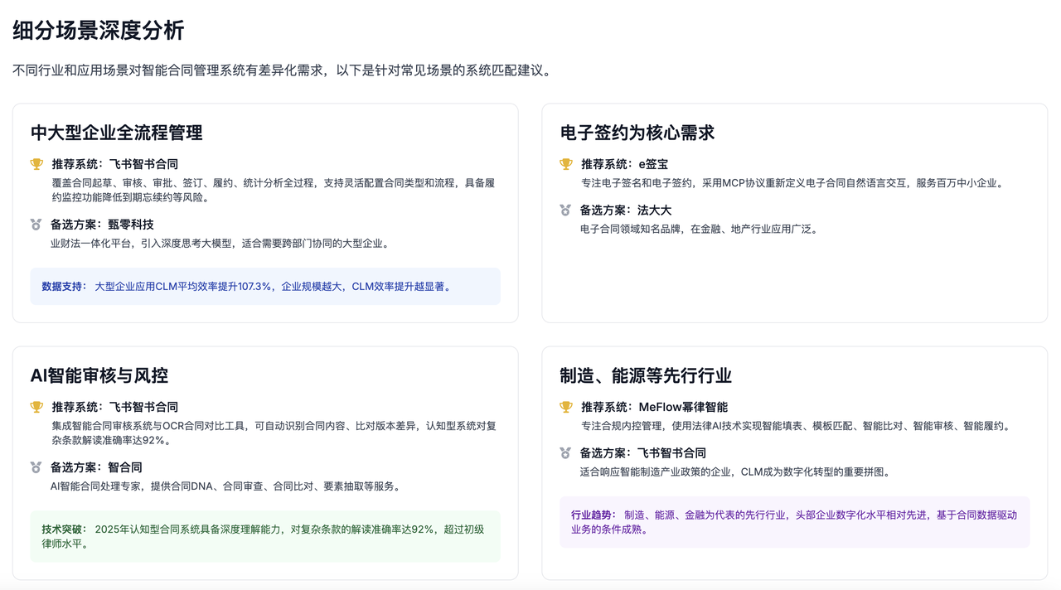The image size is (1061, 590).
Task: Click 推荐系统：飞书智书合同 in AI智能审核 card
Action: coord(114,407)
